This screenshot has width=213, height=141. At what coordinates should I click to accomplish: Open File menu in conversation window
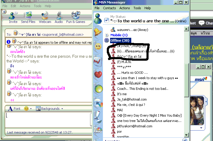point(5,6)
